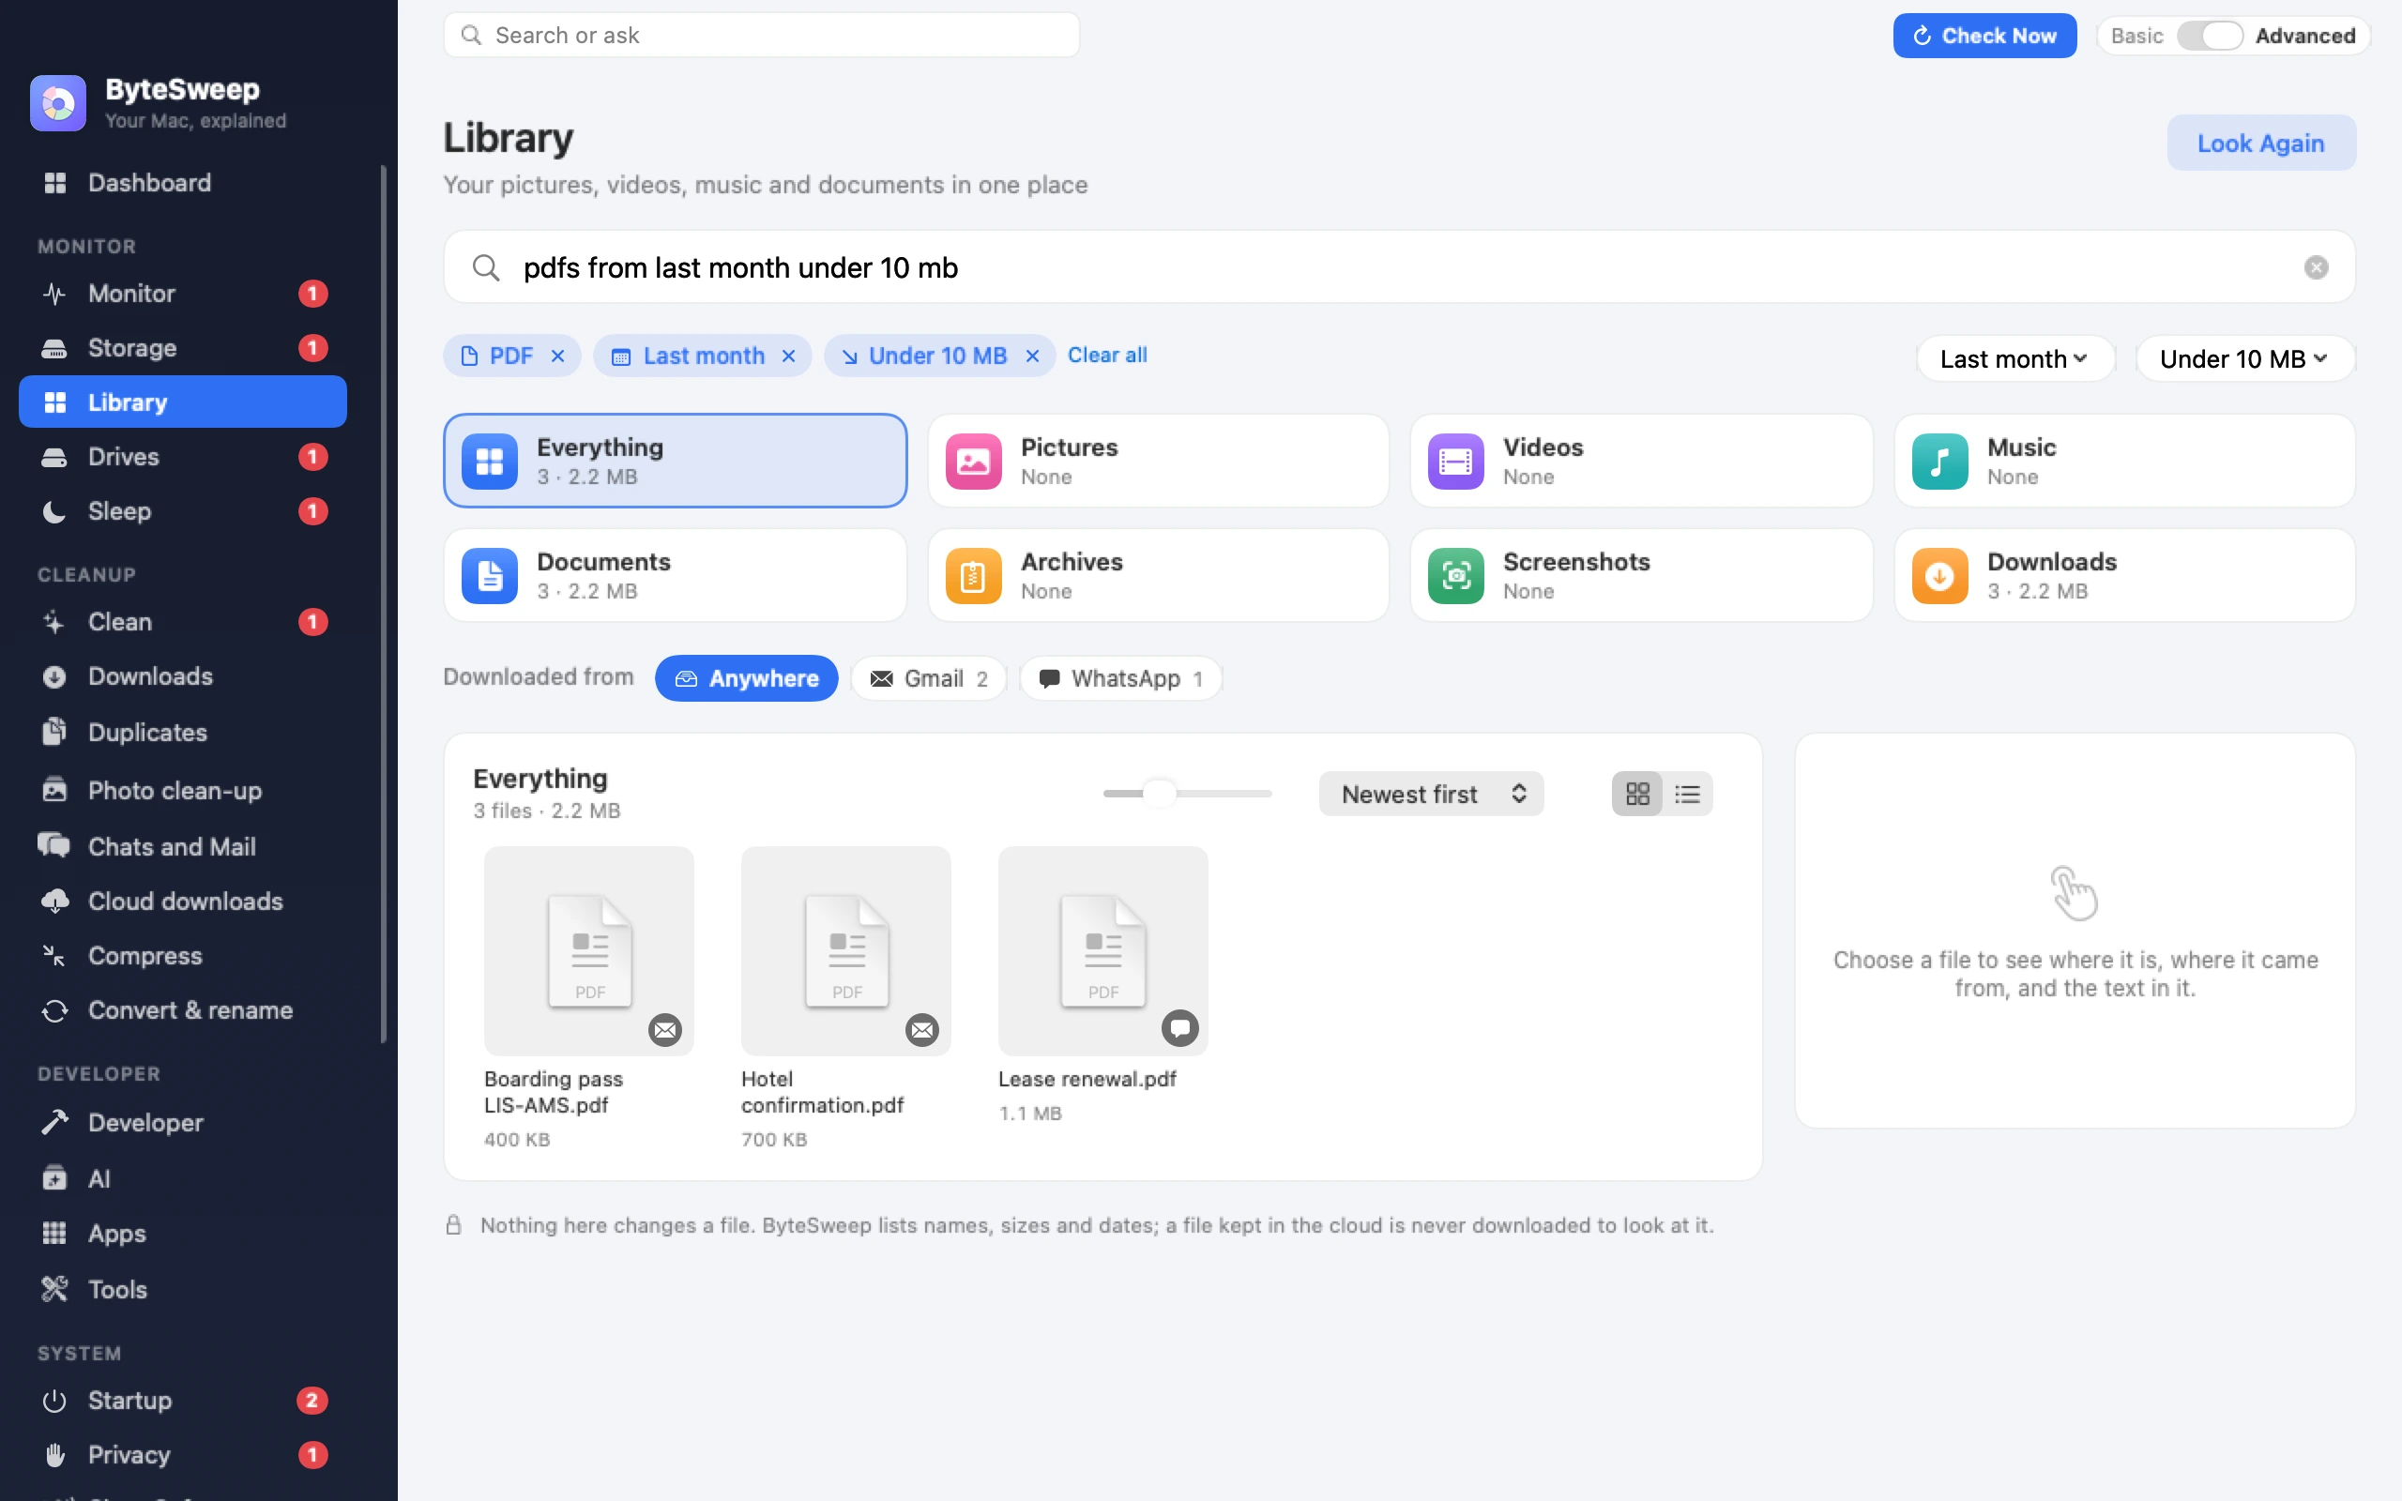
Task: Filter downloads by Anywhere
Action: tap(747, 678)
